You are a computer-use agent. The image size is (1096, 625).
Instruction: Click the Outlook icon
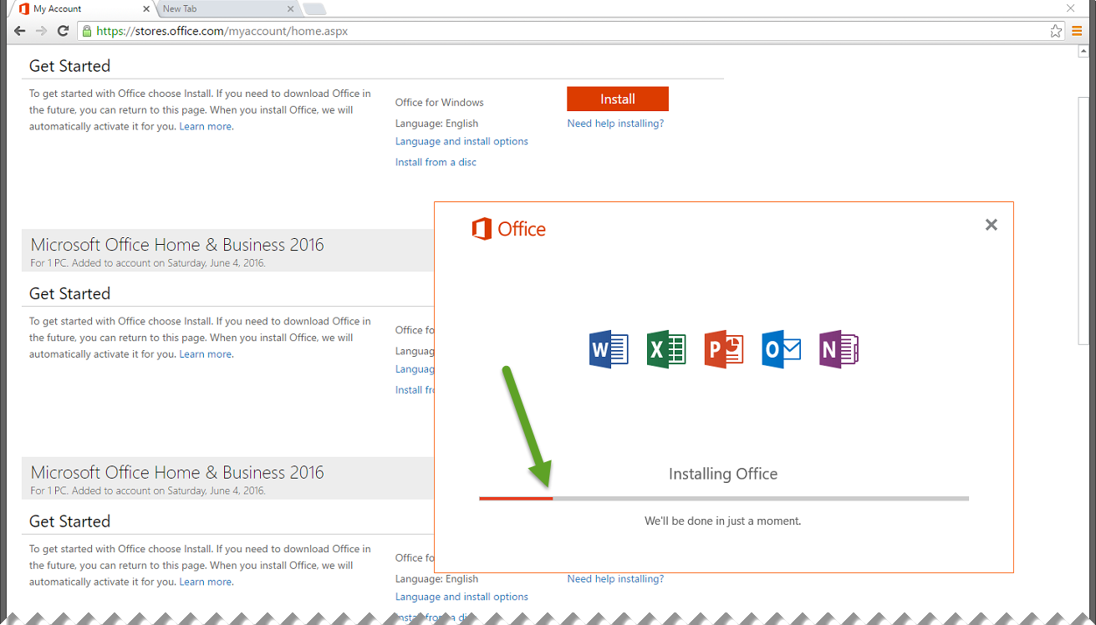(780, 349)
